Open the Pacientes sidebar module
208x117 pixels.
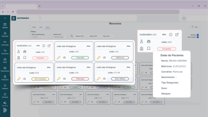[x=5, y=34]
